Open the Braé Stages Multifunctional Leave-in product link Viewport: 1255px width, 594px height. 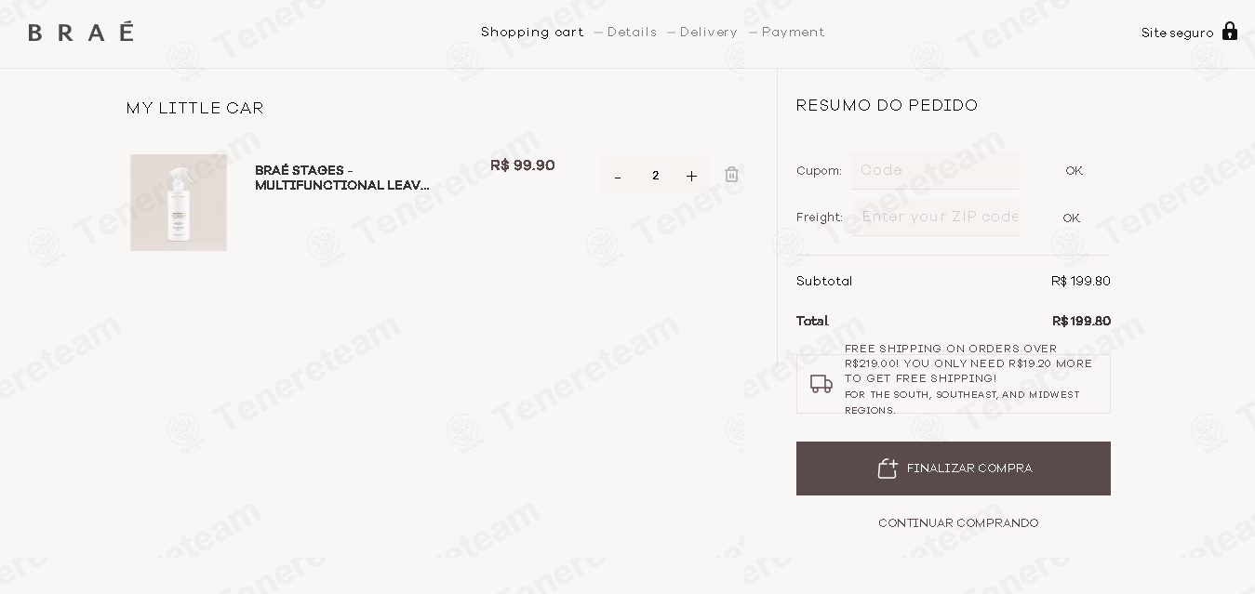[342, 178]
